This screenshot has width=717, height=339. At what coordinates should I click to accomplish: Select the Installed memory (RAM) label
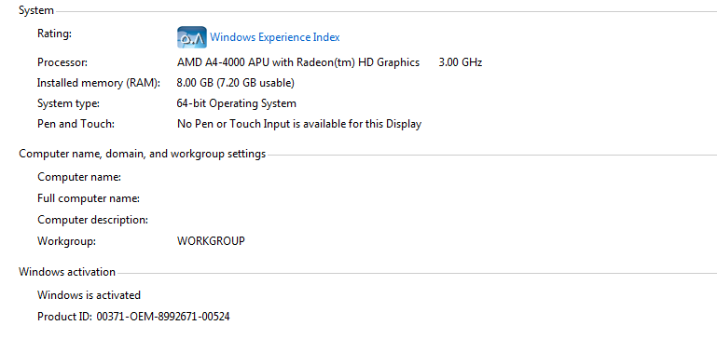(99, 83)
